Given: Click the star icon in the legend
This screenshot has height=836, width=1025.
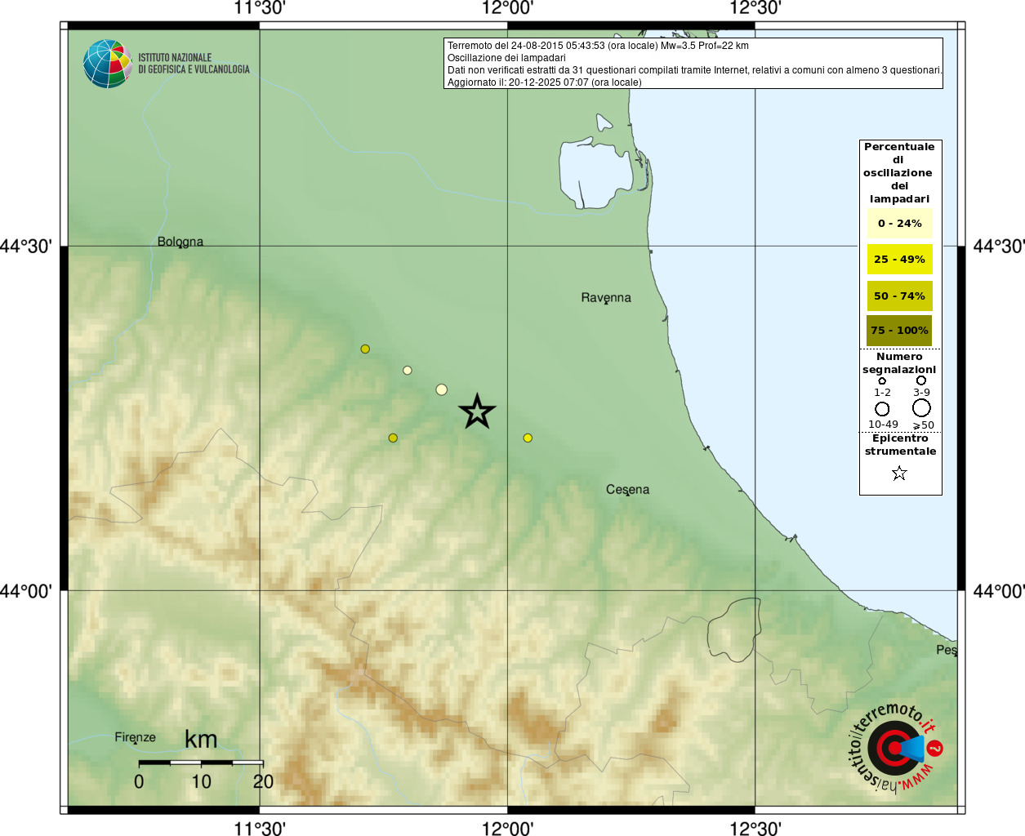Looking at the screenshot, I should coord(899,473).
